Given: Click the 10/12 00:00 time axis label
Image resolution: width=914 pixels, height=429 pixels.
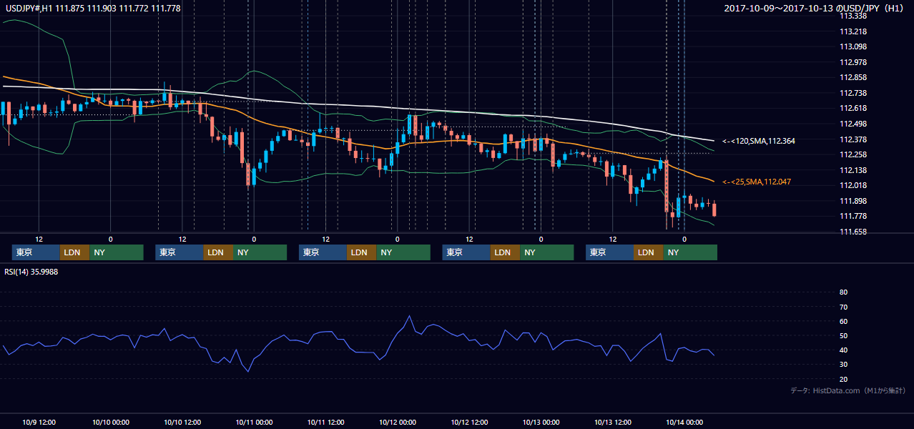Looking at the screenshot, I should tap(397, 422).
